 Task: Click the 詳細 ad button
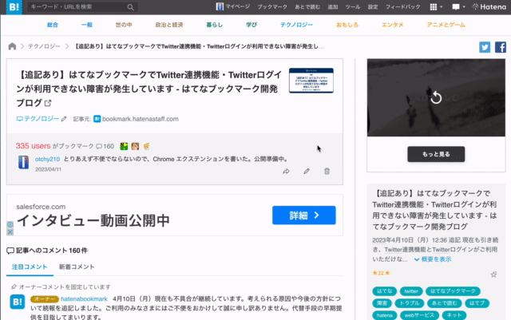tap(304, 215)
